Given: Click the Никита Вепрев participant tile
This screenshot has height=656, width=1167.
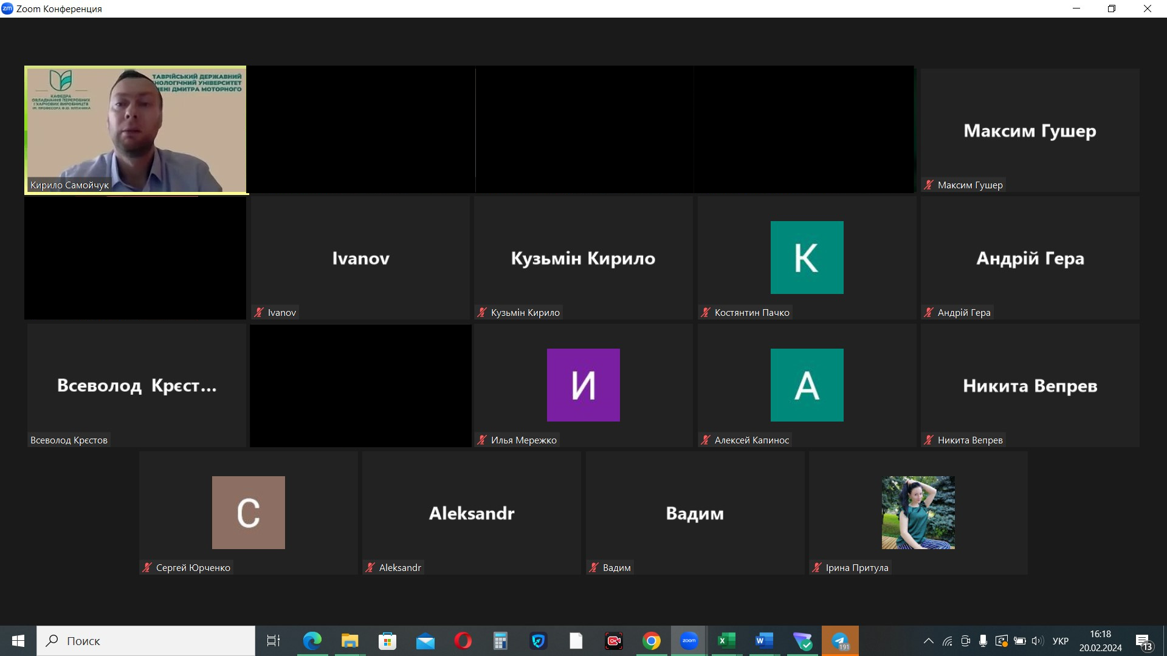Looking at the screenshot, I should click(1030, 385).
